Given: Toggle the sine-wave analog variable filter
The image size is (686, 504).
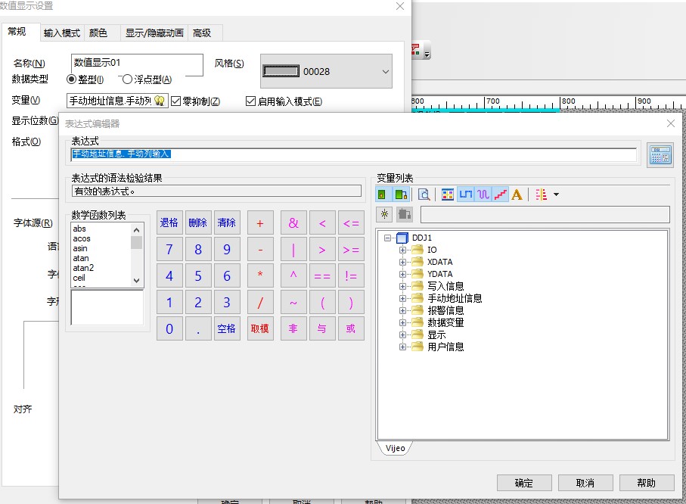Looking at the screenshot, I should [x=483, y=194].
